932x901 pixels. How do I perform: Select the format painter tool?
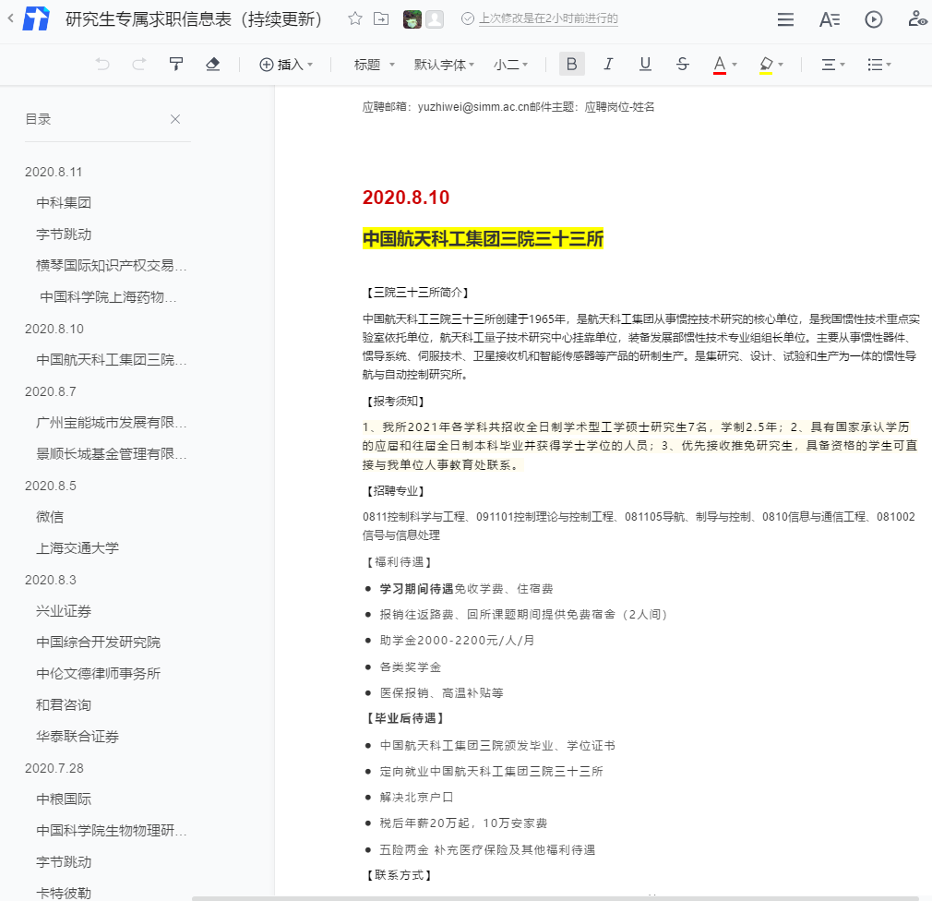point(176,65)
